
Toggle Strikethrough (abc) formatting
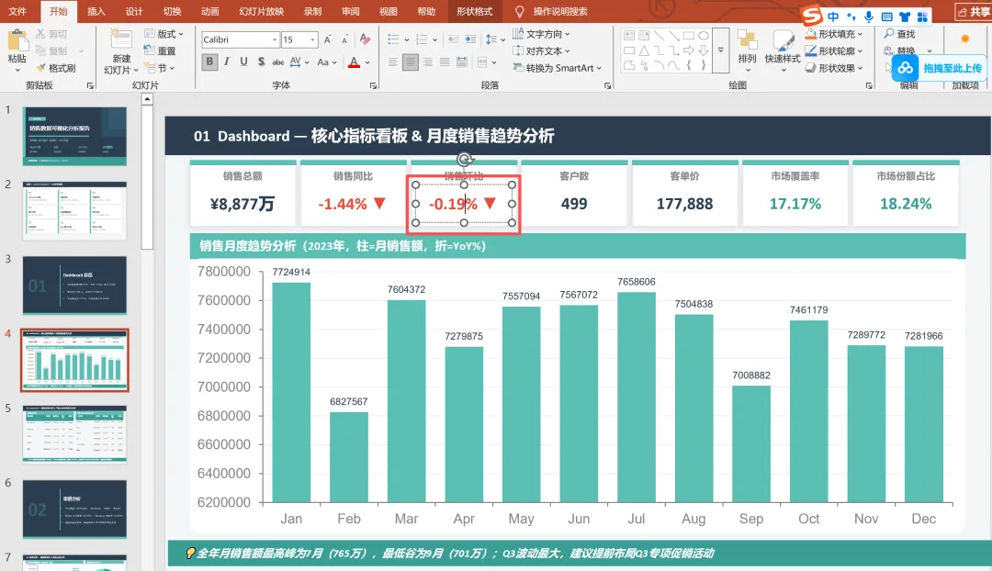click(278, 62)
